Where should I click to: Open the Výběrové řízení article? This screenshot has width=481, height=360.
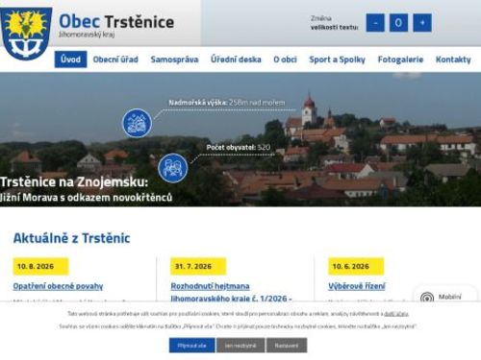point(357,286)
